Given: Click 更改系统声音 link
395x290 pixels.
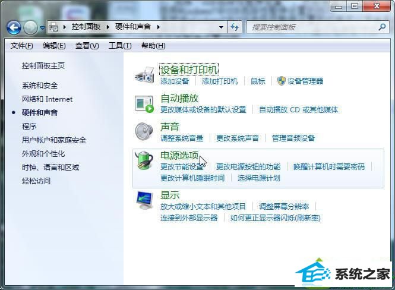Looking at the screenshot, I should 238,138.
